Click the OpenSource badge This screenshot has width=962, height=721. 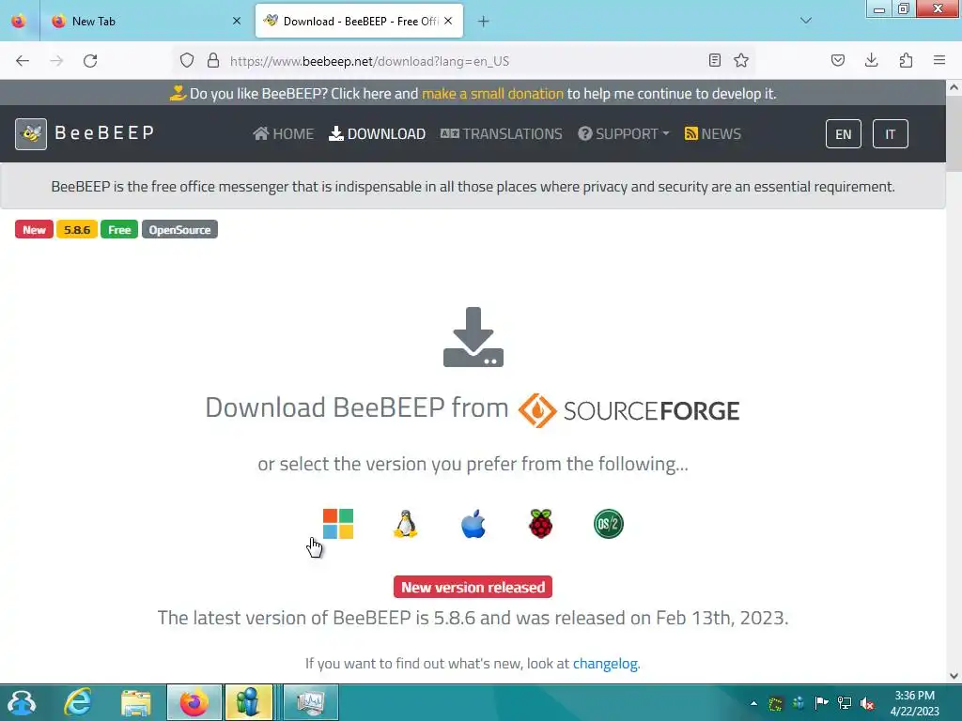click(x=179, y=230)
